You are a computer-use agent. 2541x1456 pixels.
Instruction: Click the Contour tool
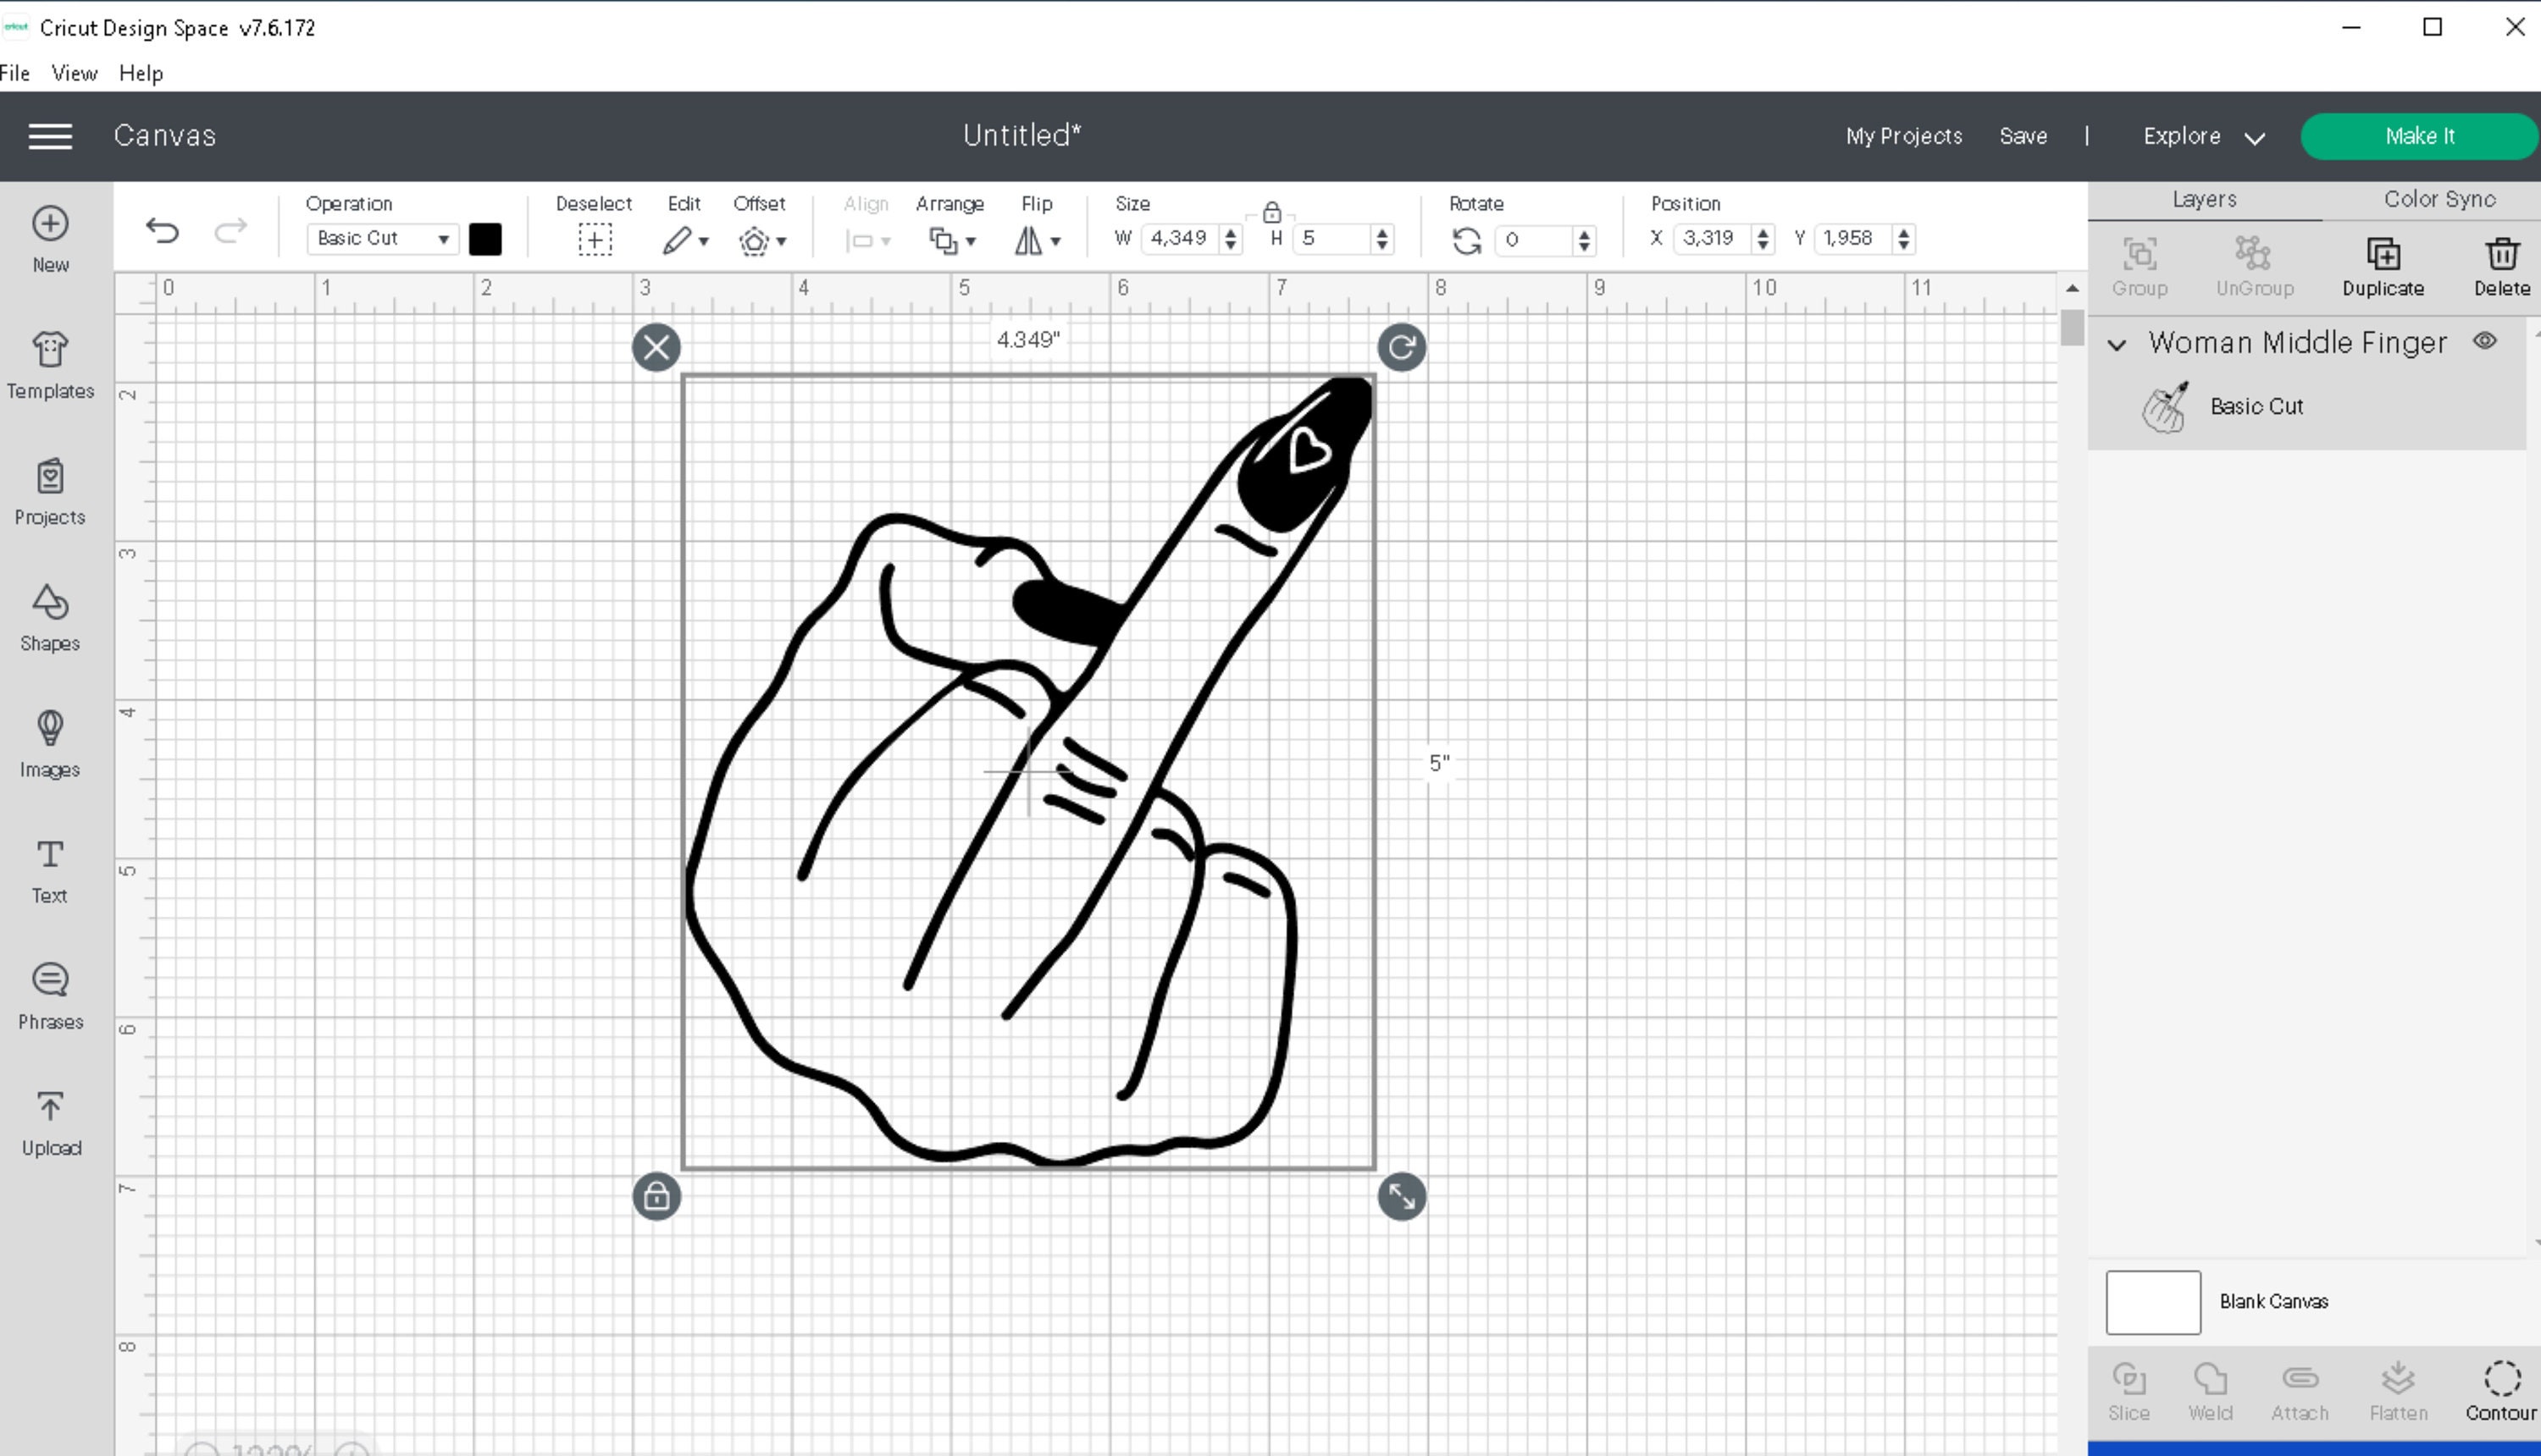[x=2501, y=1391]
